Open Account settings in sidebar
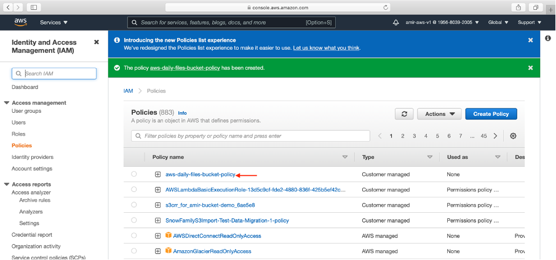The image size is (556, 260). 32,169
